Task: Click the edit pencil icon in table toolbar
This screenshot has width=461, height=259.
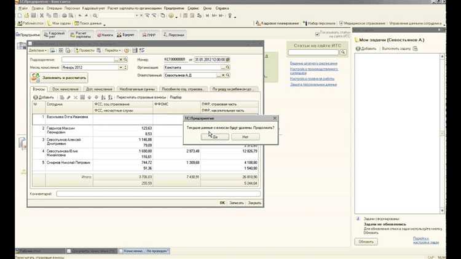Action: point(68,97)
